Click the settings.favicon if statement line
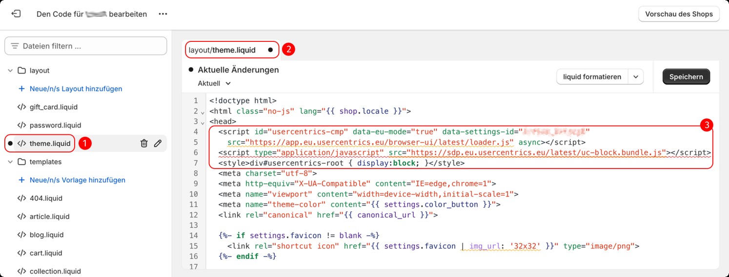The width and height of the screenshot is (729, 277). point(299,236)
